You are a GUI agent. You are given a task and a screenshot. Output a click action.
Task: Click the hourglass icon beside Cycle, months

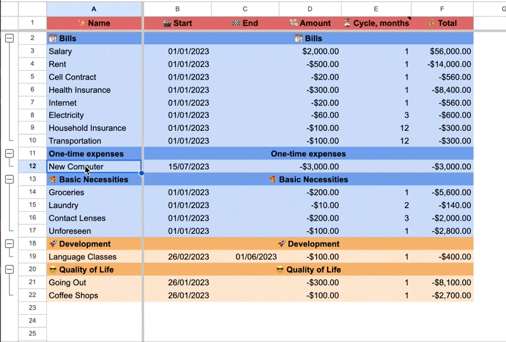[x=347, y=23]
